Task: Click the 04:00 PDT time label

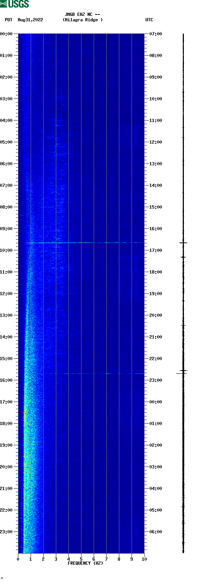Action: [6, 121]
